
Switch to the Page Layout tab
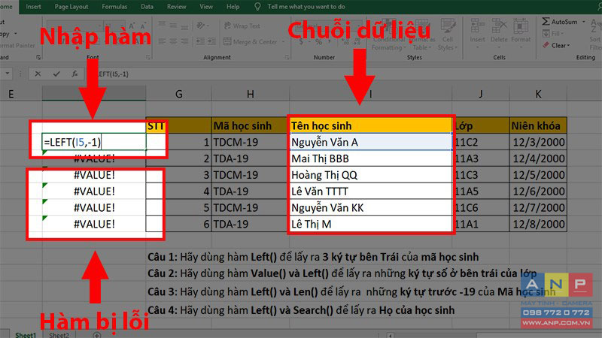tap(71, 7)
